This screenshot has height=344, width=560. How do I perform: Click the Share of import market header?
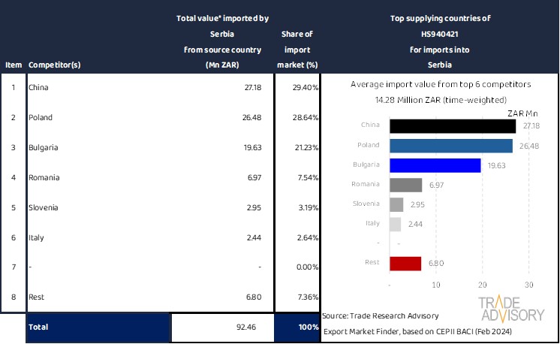point(297,50)
